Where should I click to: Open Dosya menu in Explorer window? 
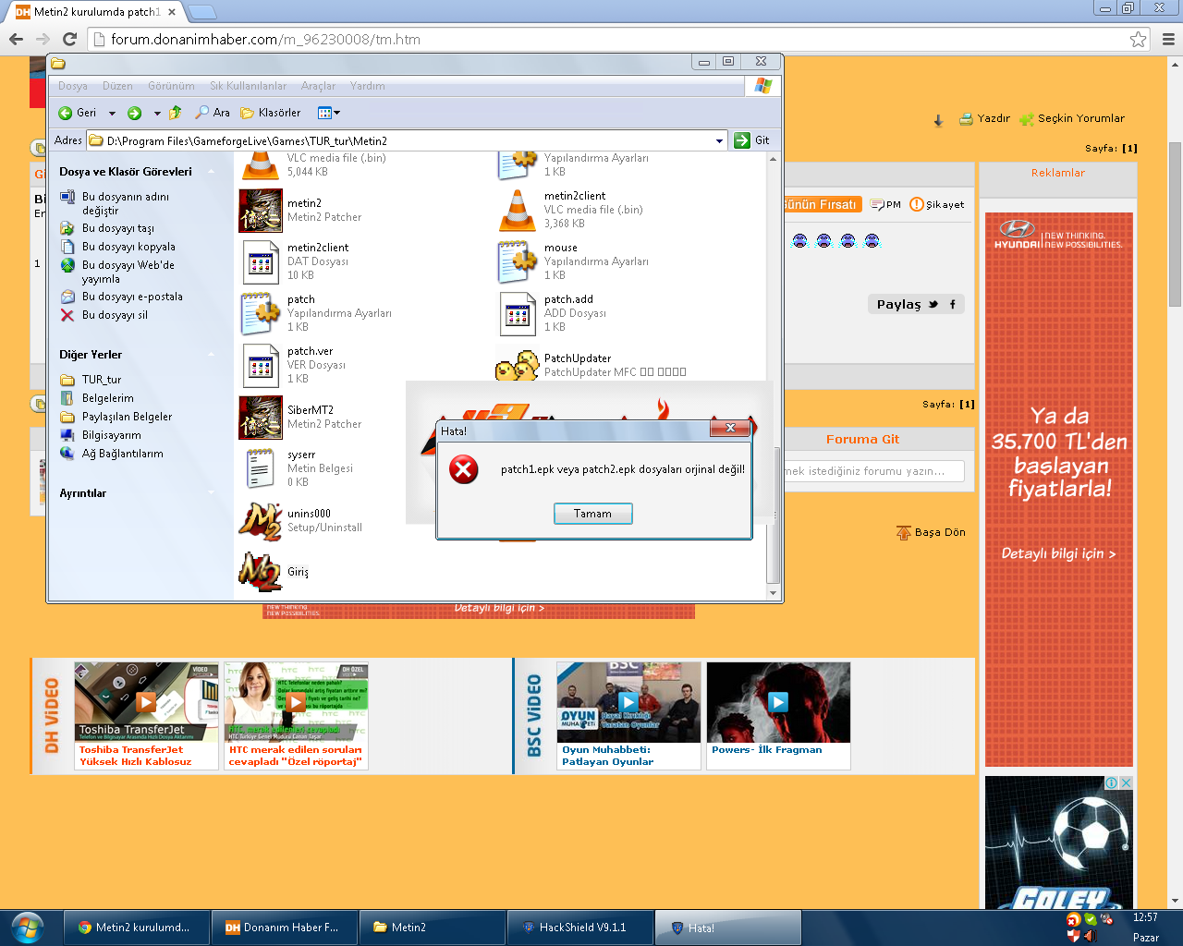click(73, 86)
